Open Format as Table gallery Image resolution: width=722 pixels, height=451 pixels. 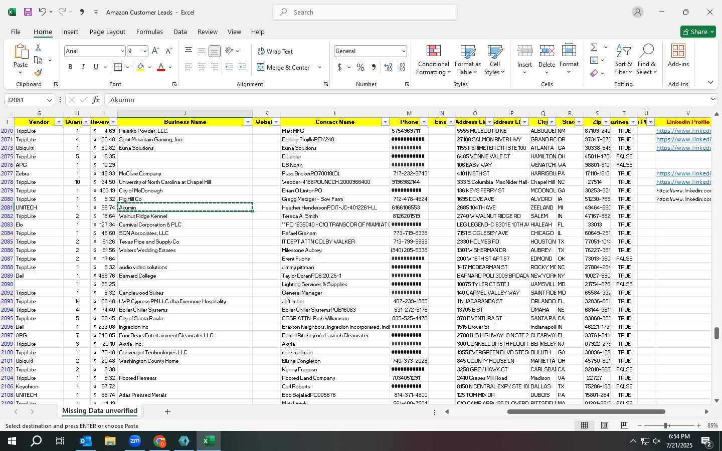467,60
